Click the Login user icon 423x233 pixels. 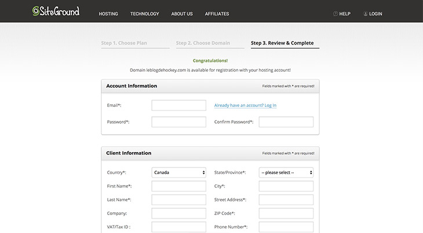point(365,14)
